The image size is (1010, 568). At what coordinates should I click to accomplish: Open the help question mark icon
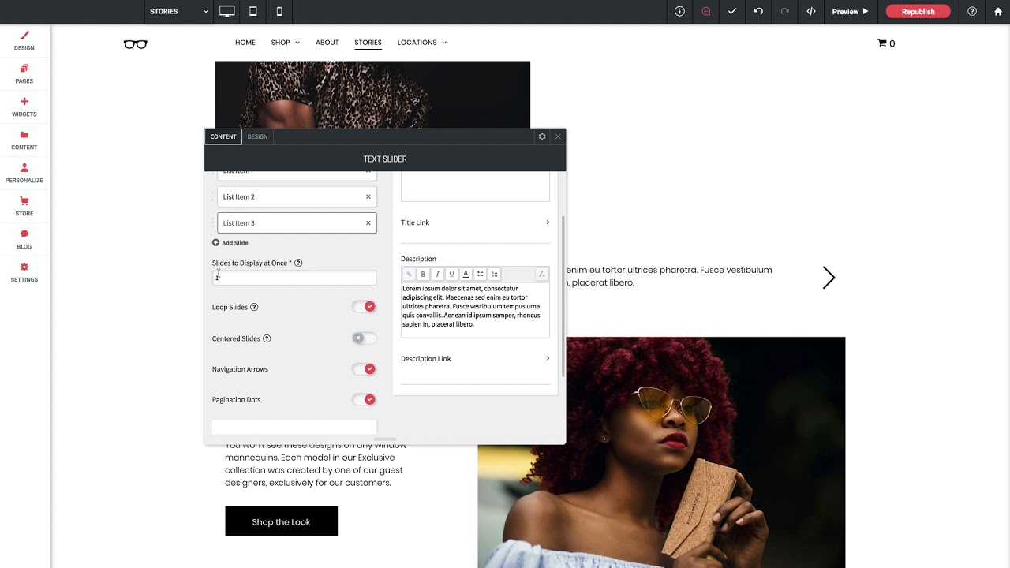click(972, 11)
